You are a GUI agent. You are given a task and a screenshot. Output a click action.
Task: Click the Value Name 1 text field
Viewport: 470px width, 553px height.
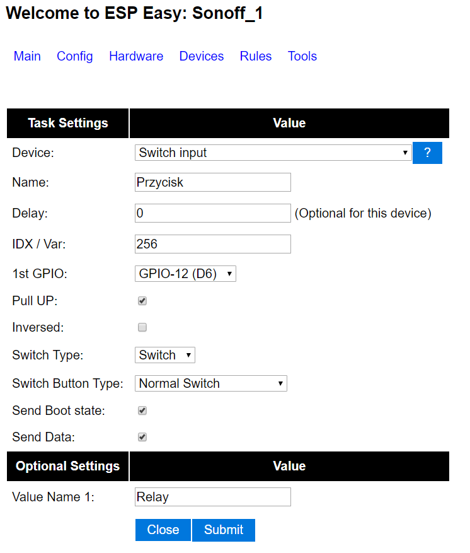[213, 497]
